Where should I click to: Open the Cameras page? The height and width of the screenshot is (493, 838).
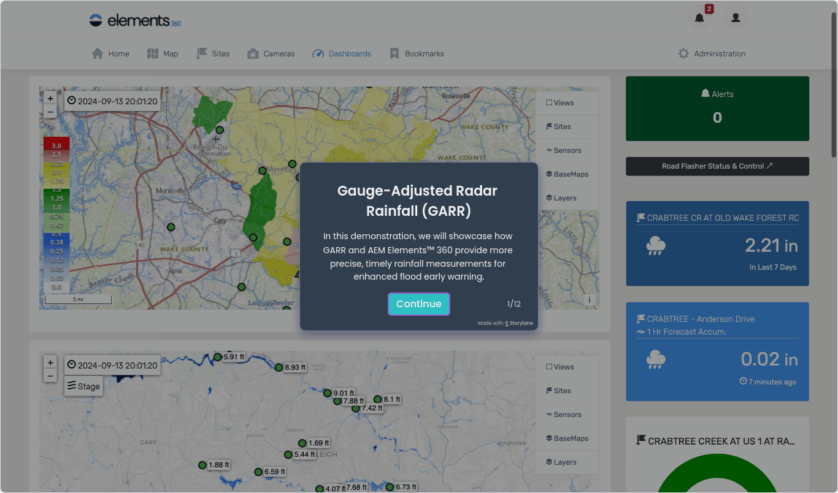(x=271, y=54)
